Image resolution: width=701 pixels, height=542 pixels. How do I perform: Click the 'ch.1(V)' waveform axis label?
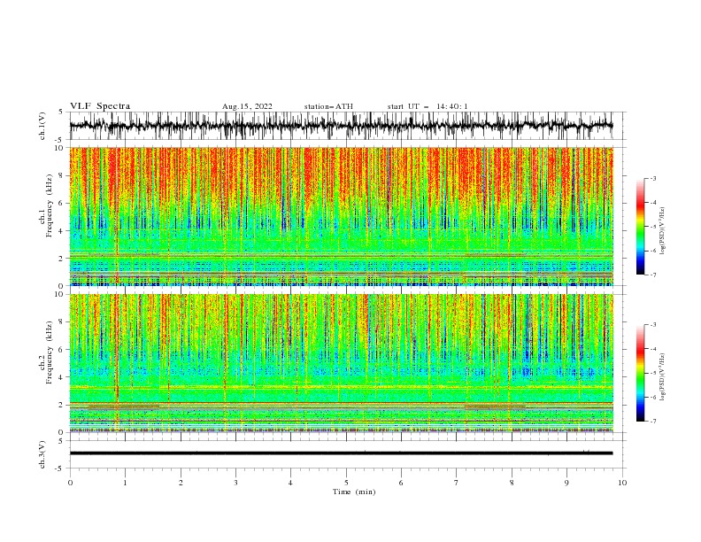point(42,126)
